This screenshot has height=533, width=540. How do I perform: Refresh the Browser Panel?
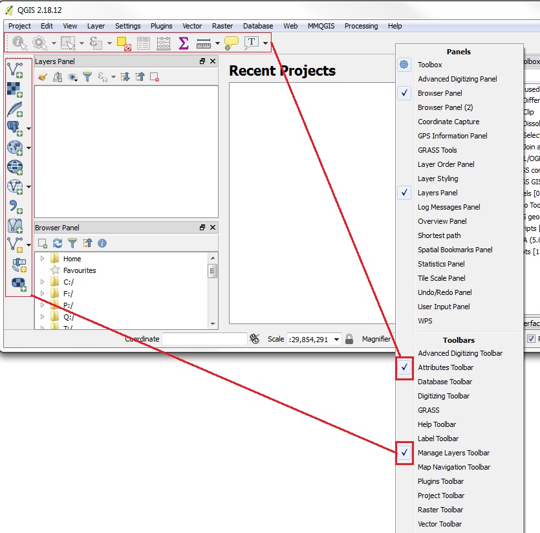58,243
